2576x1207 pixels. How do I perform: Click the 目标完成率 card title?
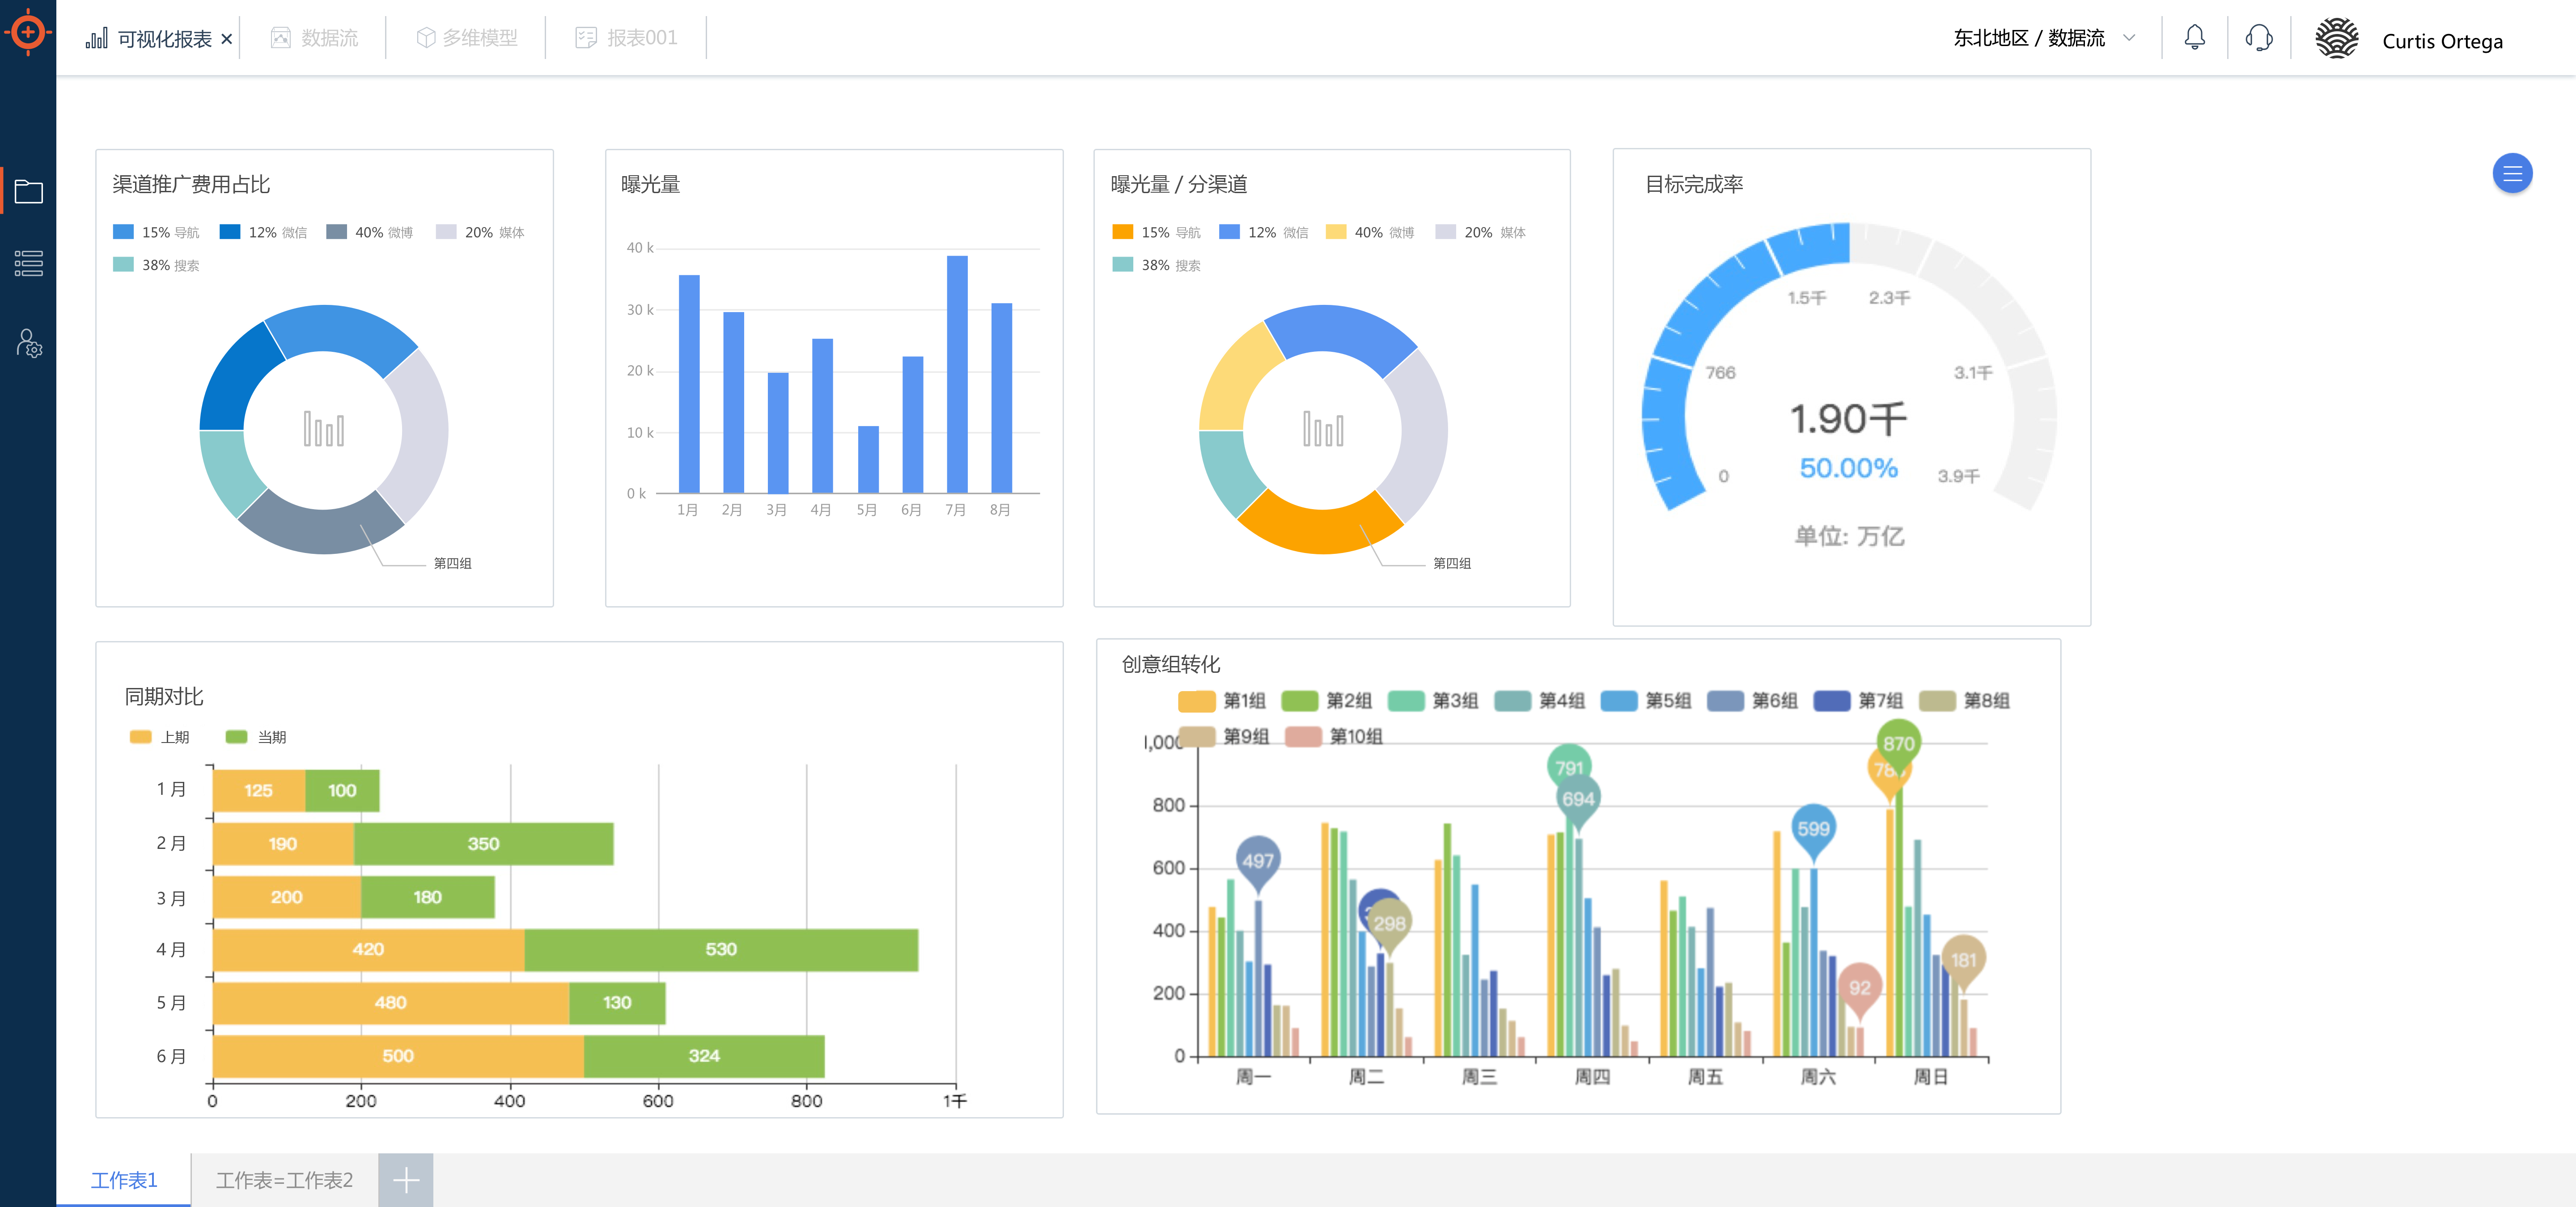1694,184
